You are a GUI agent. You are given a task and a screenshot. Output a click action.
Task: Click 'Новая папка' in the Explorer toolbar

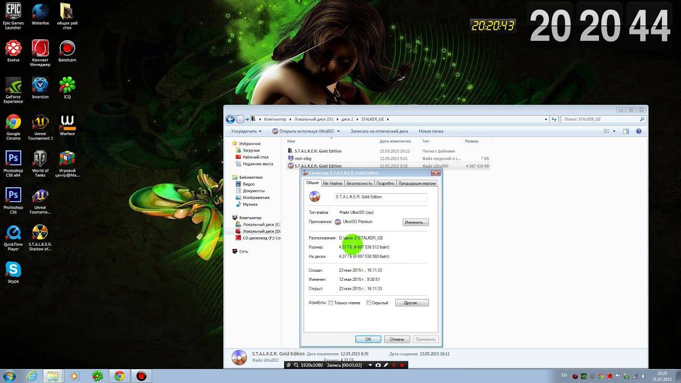coord(431,131)
